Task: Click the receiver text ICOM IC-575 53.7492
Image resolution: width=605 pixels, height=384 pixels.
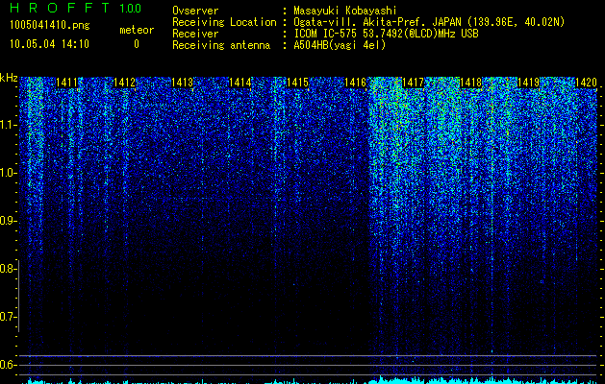Action: (386, 34)
